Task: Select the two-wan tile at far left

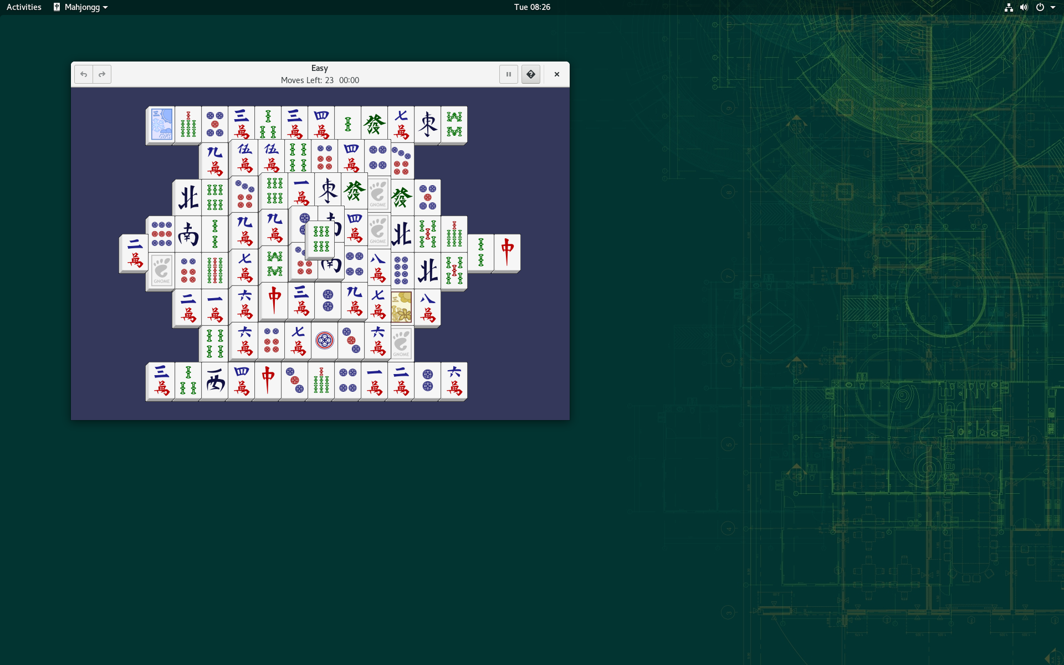Action: coord(135,252)
